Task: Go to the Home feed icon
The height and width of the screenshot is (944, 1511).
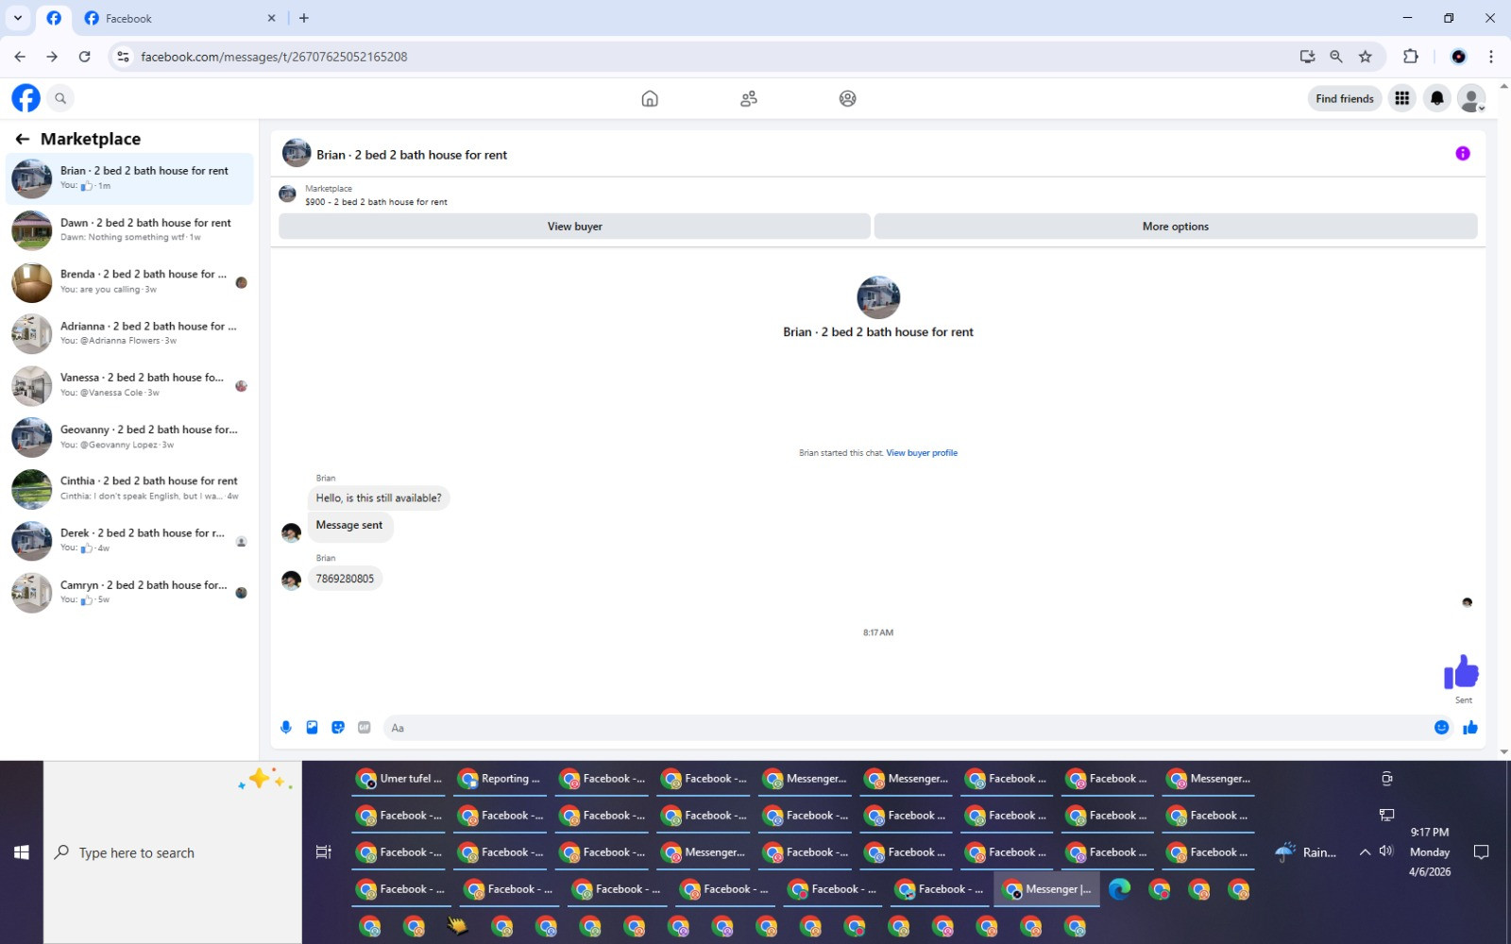Action: click(x=650, y=98)
